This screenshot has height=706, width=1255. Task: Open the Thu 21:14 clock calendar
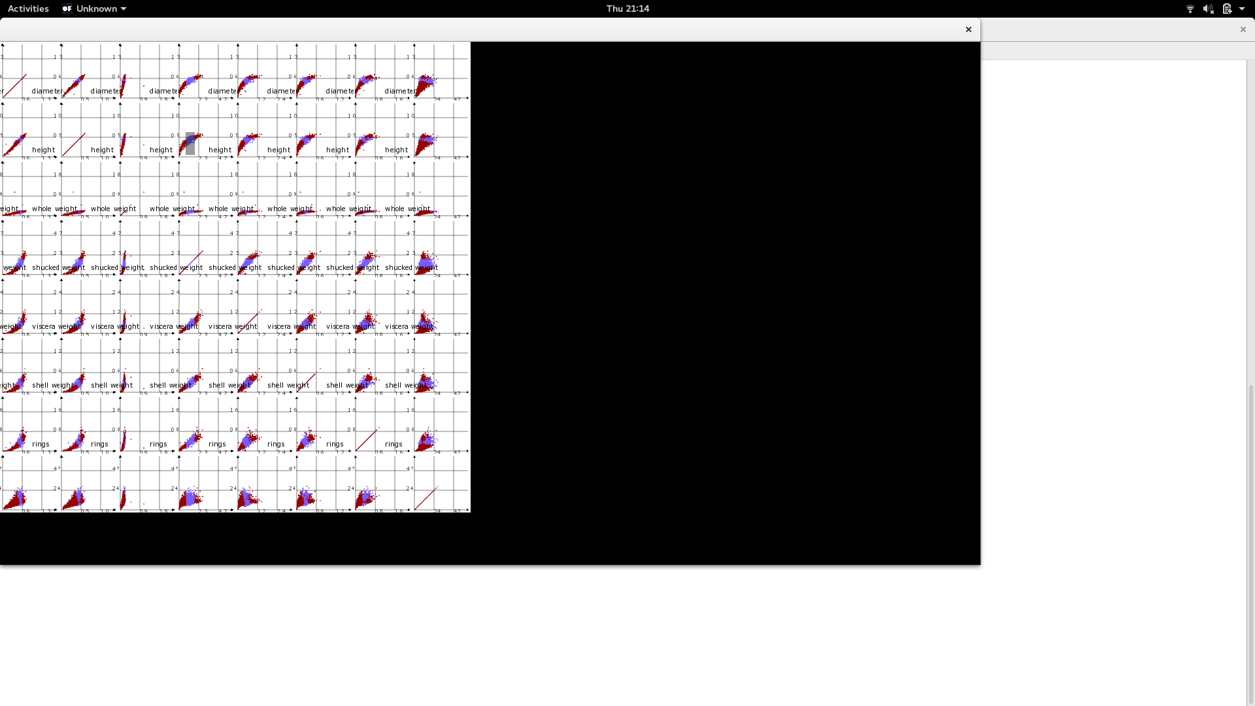(627, 8)
